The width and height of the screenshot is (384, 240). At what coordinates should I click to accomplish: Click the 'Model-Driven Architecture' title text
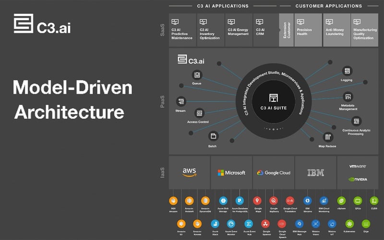(x=72, y=99)
